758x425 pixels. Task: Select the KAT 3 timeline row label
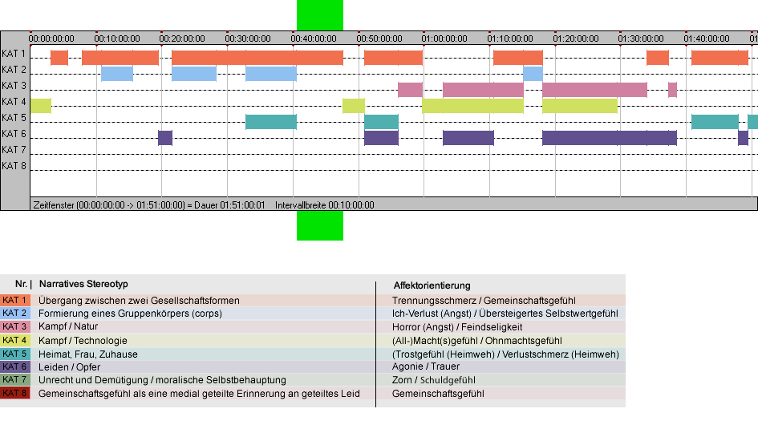click(x=14, y=86)
